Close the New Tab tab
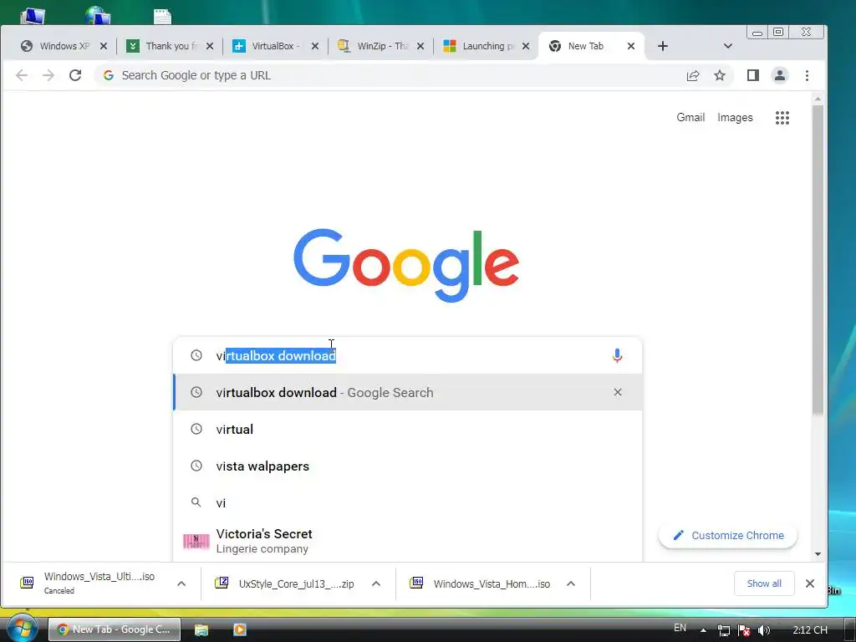The width and height of the screenshot is (856, 642). (630, 46)
